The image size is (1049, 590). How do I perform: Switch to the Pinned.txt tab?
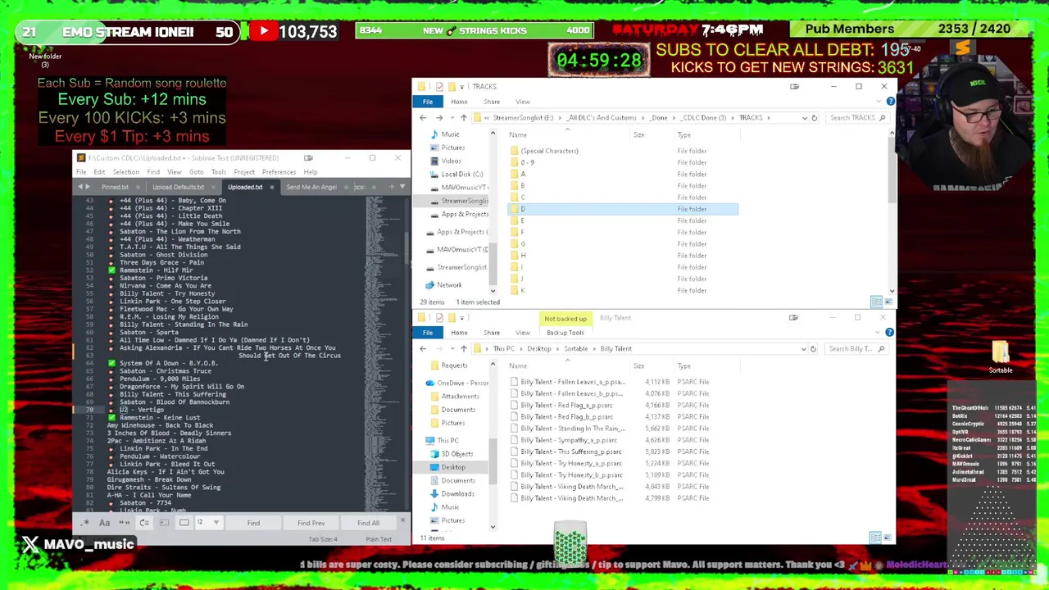point(115,187)
